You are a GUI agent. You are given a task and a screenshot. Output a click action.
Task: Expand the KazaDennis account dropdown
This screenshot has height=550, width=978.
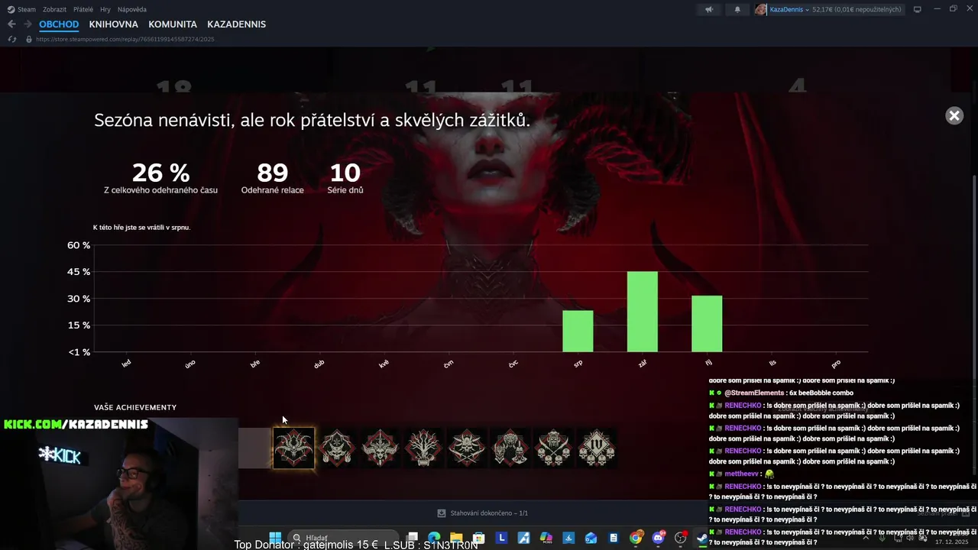pos(808,10)
